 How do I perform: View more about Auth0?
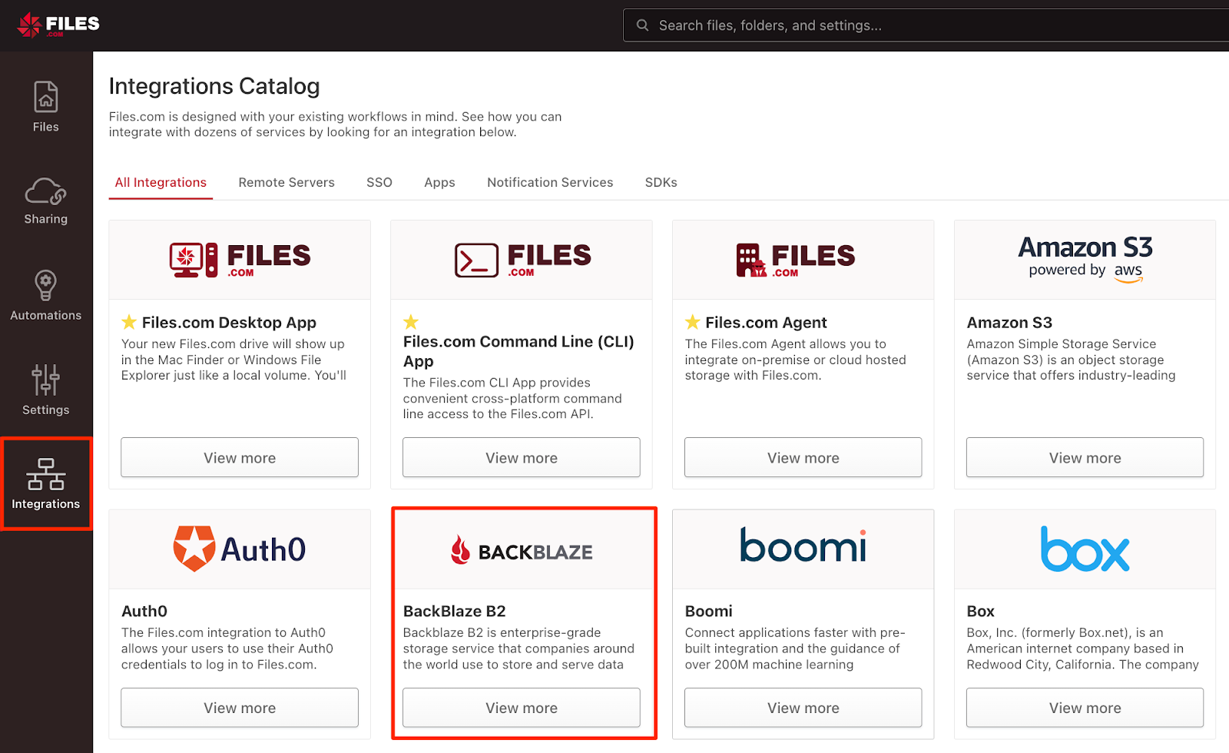(240, 708)
